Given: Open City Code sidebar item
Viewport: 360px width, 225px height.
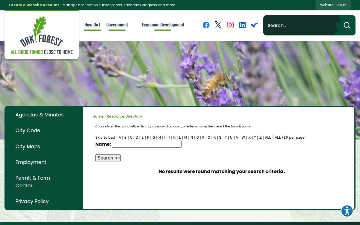Looking at the screenshot, I should pyautogui.click(x=28, y=130).
